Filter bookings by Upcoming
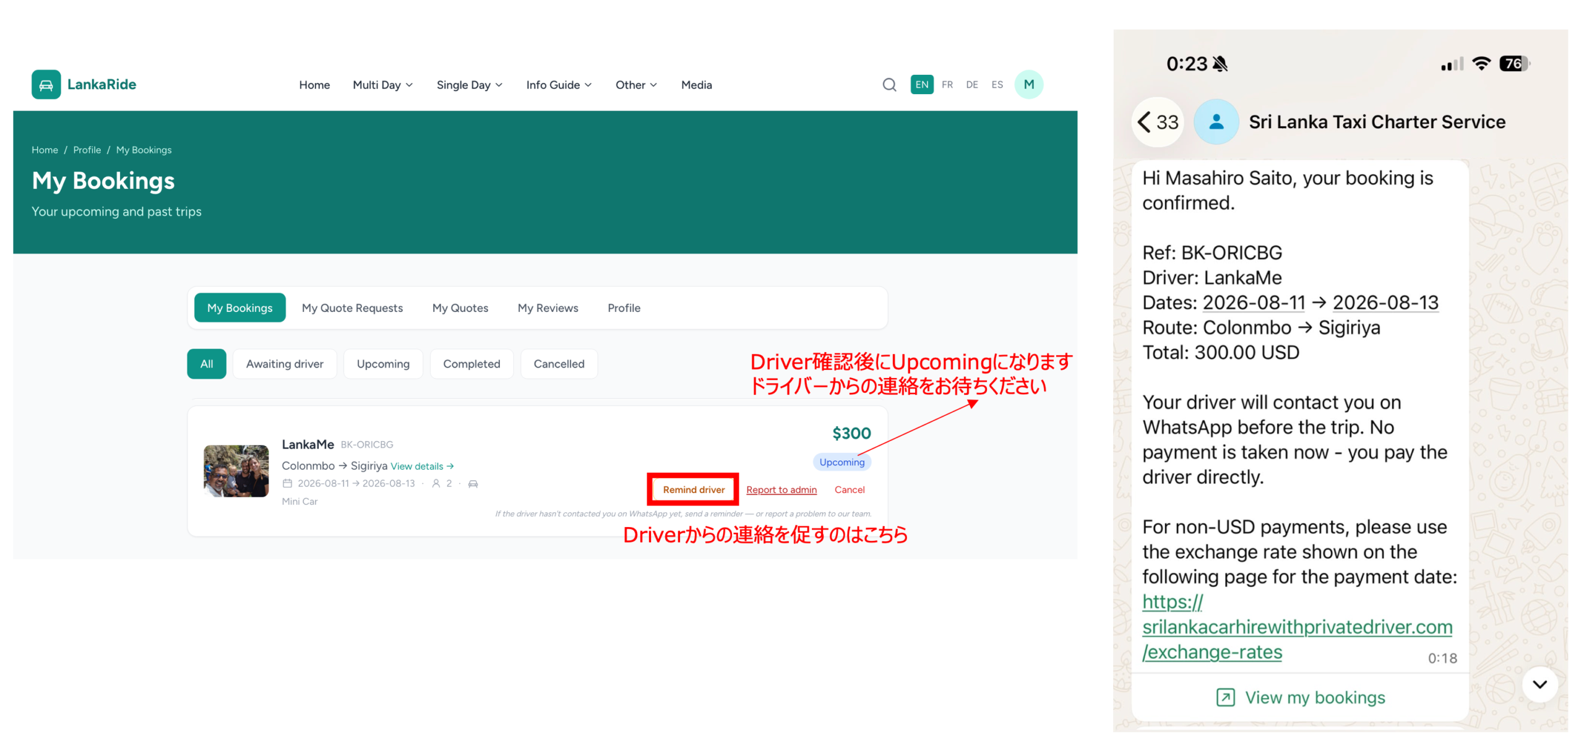This screenshot has width=1584, height=753. point(383,364)
